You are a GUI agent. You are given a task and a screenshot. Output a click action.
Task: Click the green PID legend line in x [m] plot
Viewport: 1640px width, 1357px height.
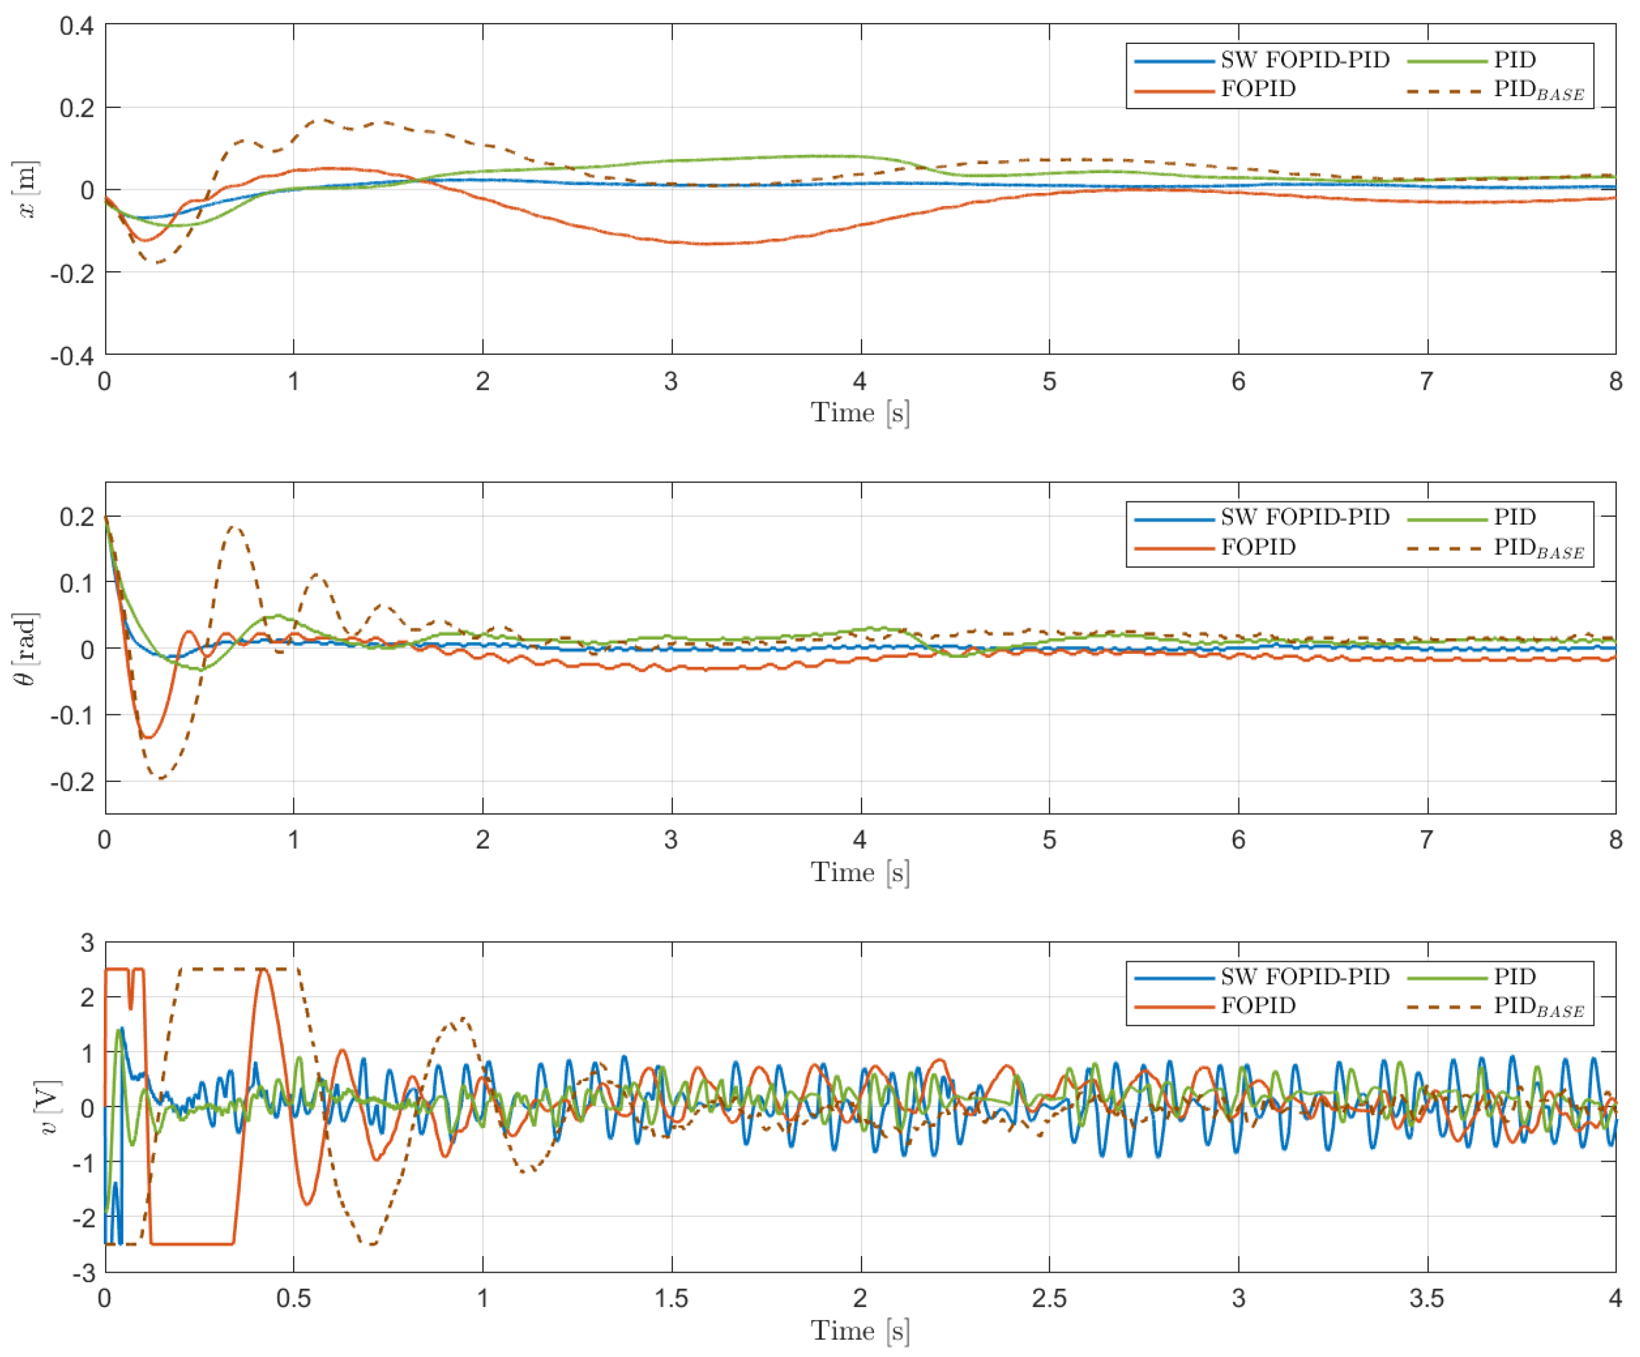point(1447,61)
